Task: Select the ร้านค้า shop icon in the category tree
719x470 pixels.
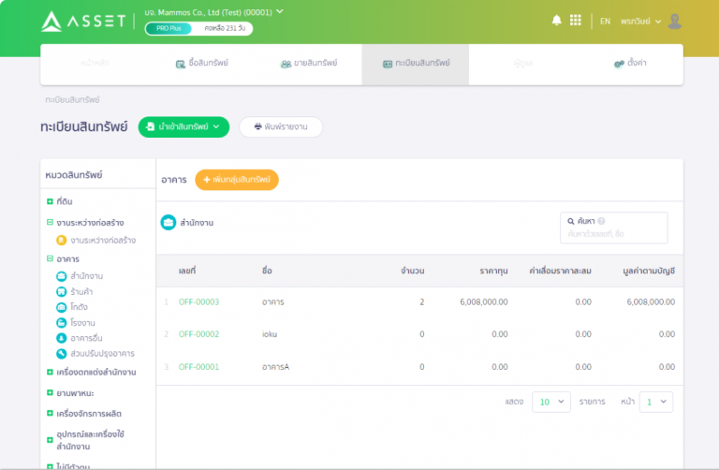Action: (x=62, y=291)
